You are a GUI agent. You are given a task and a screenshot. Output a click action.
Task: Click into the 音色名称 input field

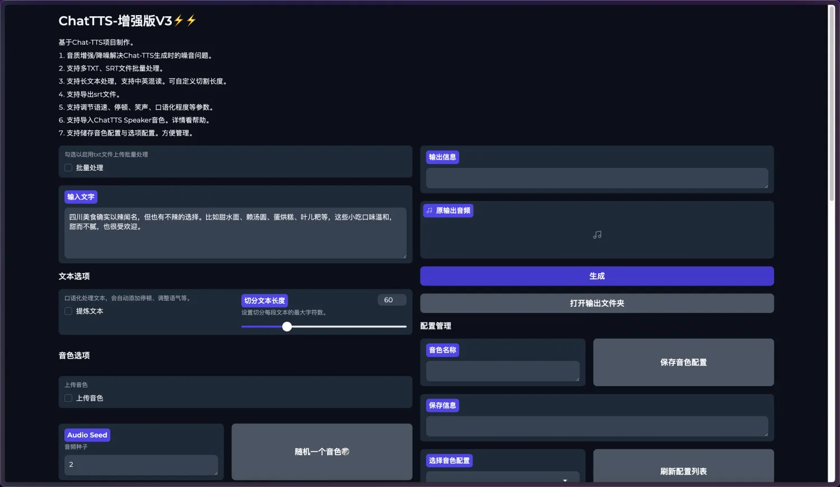pyautogui.click(x=503, y=371)
